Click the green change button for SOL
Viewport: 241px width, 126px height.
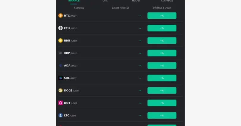[x=162, y=78]
